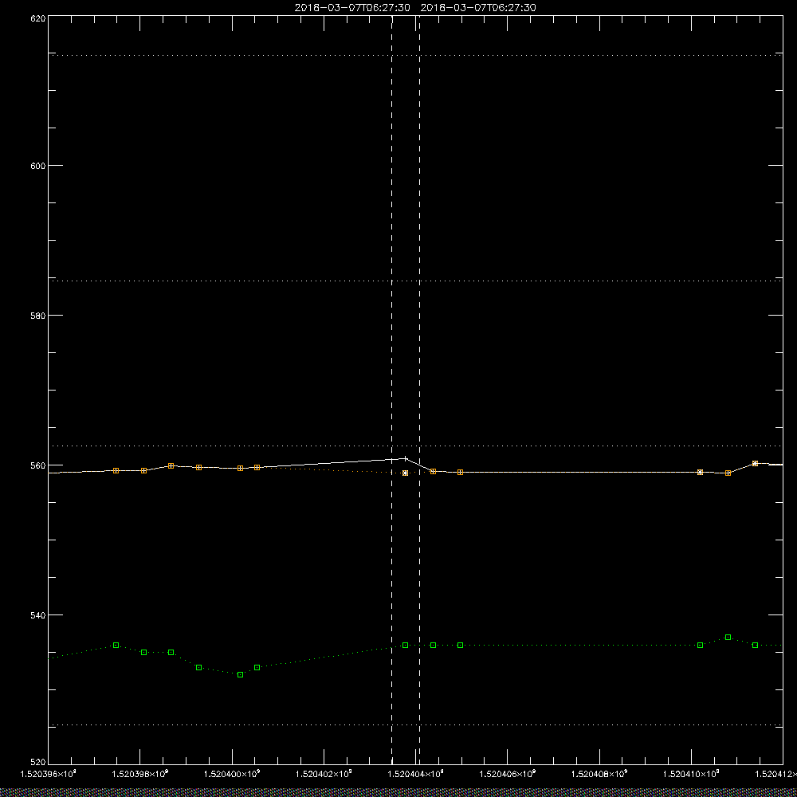
Task: Click the x-axis label 1.520410×10⁹
Action: (x=692, y=774)
